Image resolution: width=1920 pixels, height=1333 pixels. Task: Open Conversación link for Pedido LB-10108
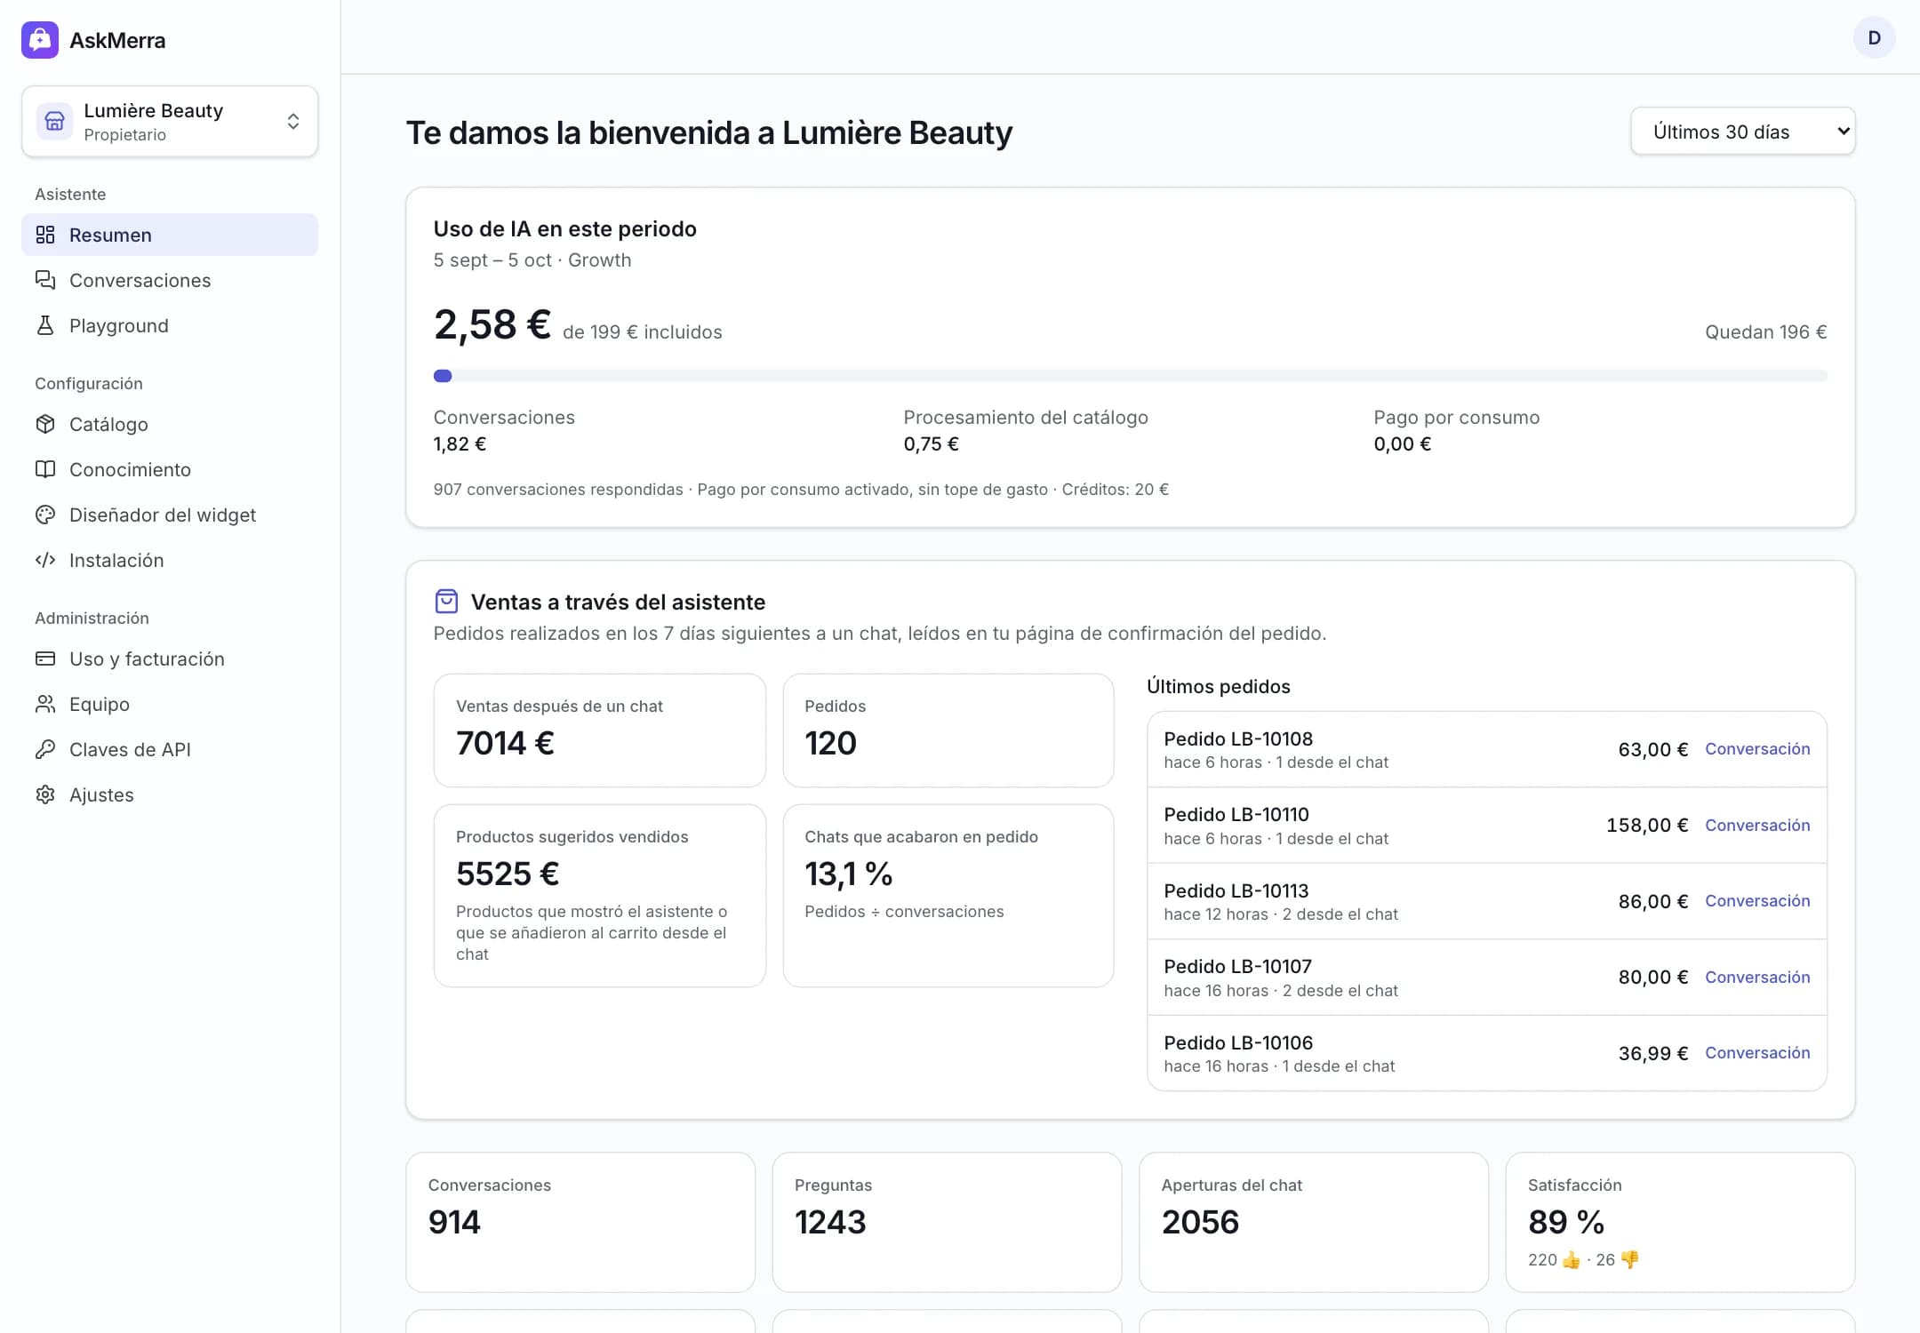click(1757, 749)
